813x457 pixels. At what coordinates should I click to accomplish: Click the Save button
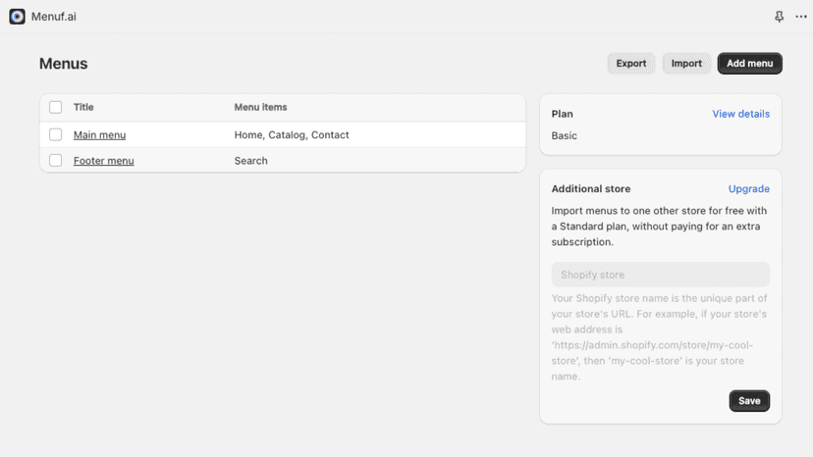[x=749, y=401]
